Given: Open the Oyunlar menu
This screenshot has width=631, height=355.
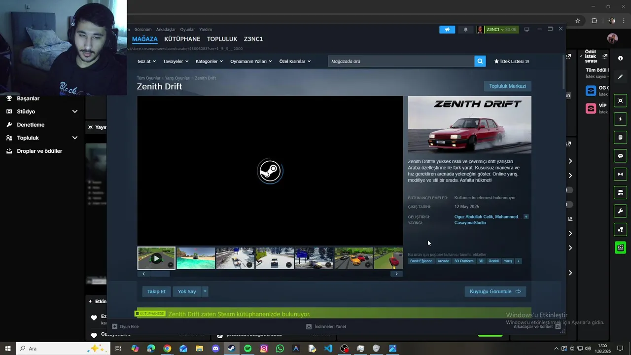Looking at the screenshot, I should pyautogui.click(x=187, y=30).
